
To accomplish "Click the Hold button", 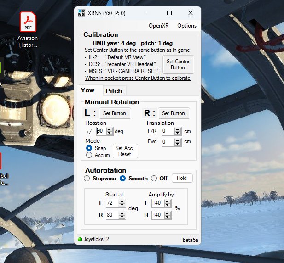I will (182, 178).
